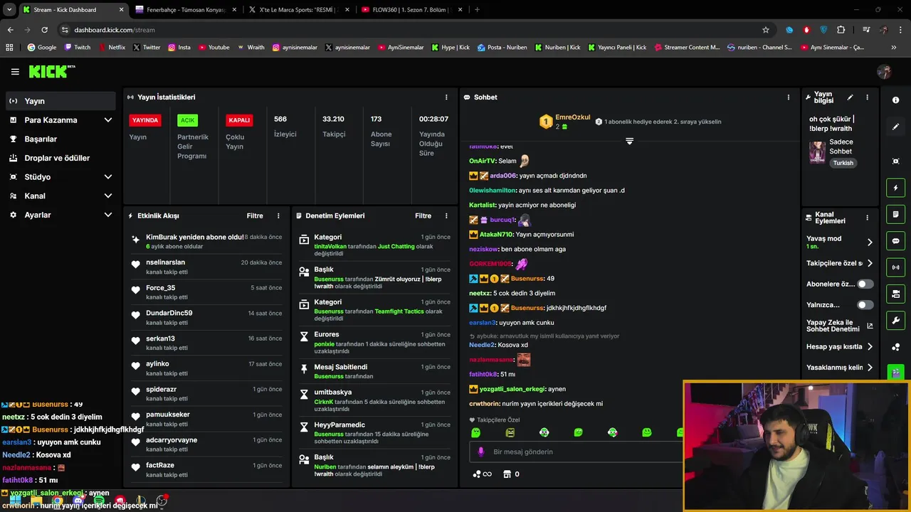Image resolution: width=911 pixels, height=512 pixels.
Task: Click the EmreOzkul top gifter name
Action: coord(573,117)
